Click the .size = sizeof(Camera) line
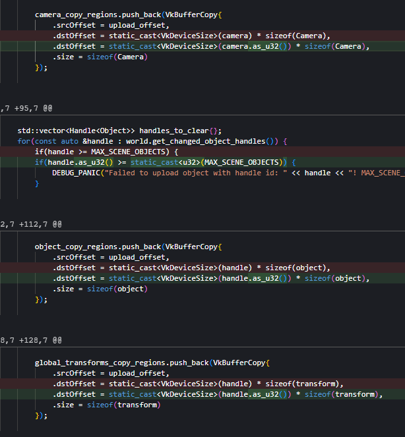The width and height of the screenshot is (405, 437). tap(100, 57)
